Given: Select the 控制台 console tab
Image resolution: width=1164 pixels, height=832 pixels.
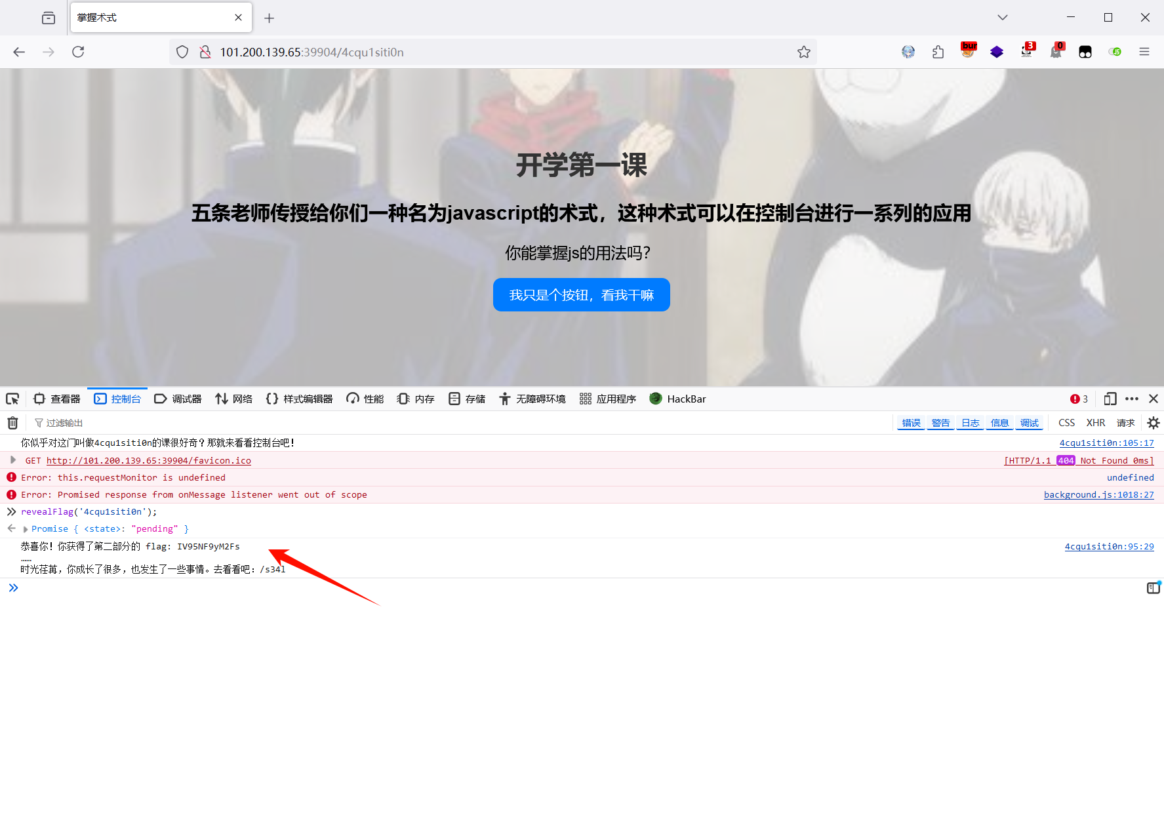Looking at the screenshot, I should pos(117,399).
